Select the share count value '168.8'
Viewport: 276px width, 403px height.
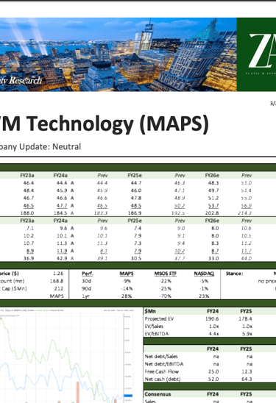57,281
